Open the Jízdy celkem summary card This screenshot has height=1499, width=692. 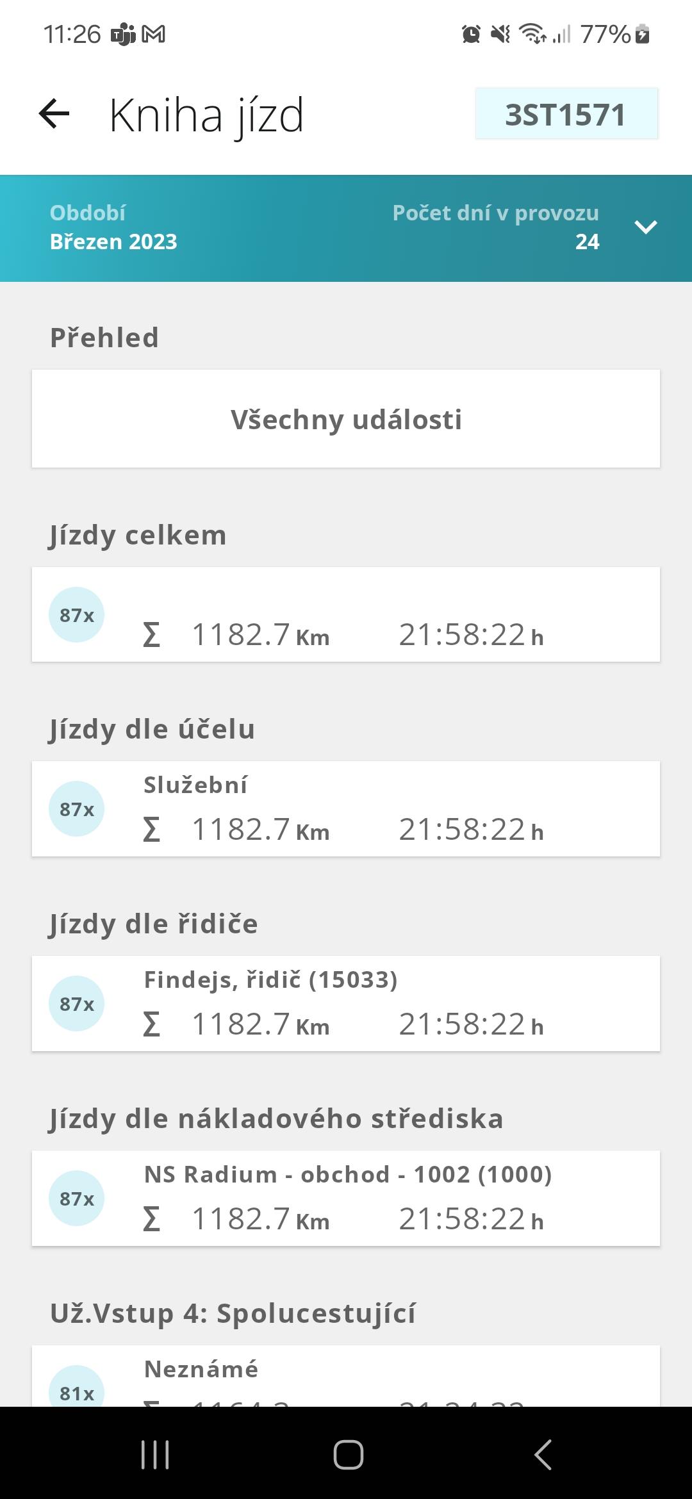[346, 614]
